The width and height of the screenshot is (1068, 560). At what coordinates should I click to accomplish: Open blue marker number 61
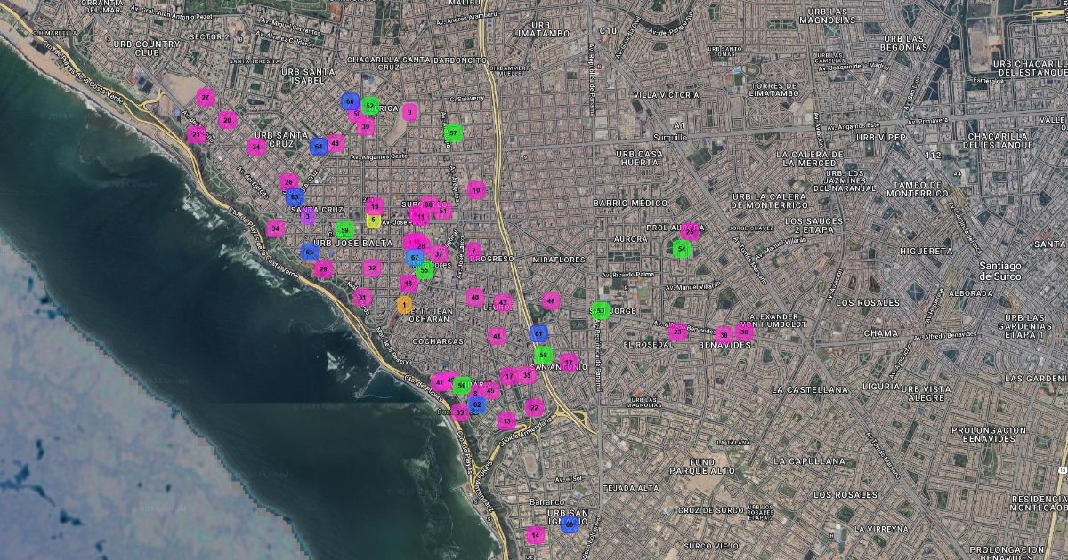pyautogui.click(x=538, y=333)
